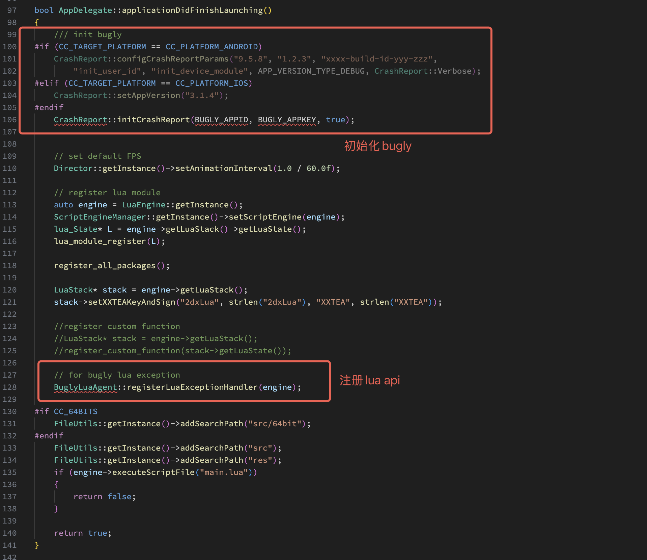
Task: Click registerLuaExceptionHandler method call
Action: coord(192,387)
